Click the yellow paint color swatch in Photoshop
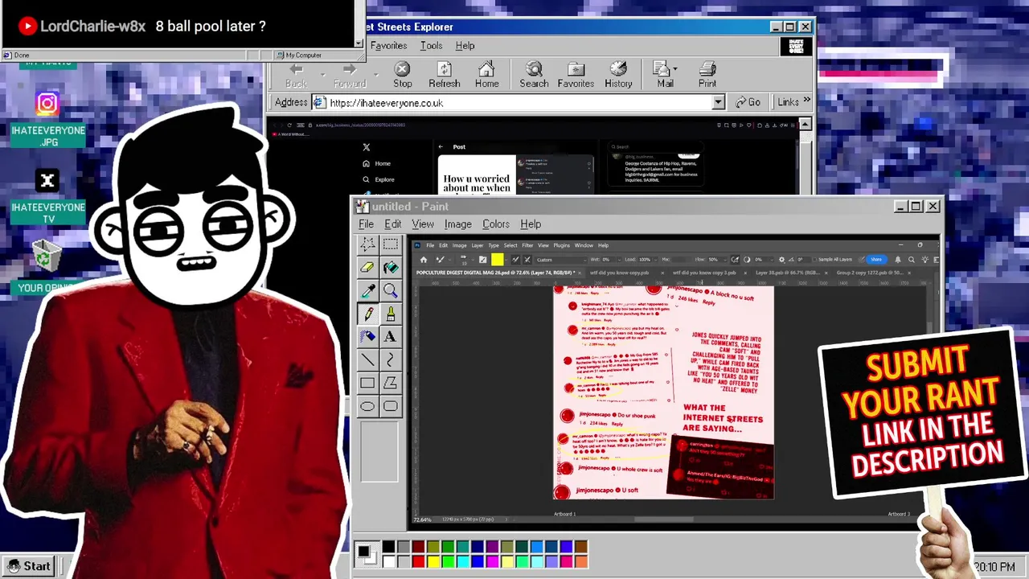The image size is (1029, 579). pyautogui.click(x=498, y=259)
